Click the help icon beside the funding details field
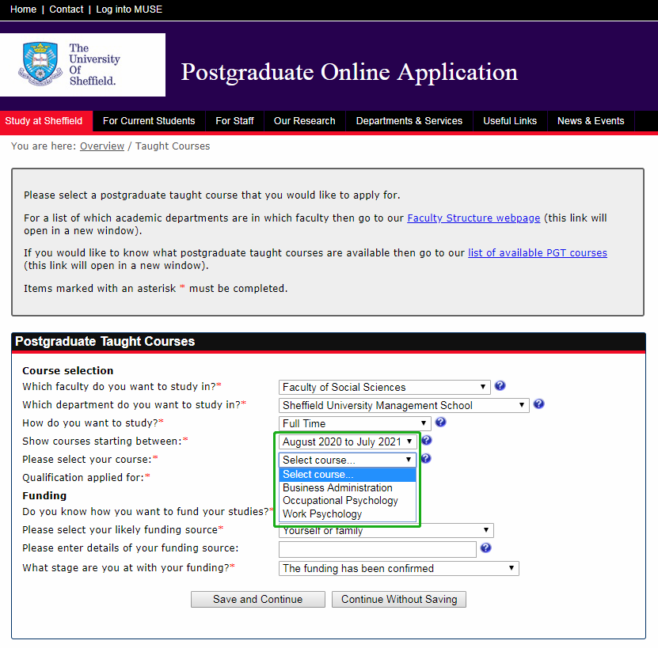Screen dimensions: 658x648 pos(485,548)
